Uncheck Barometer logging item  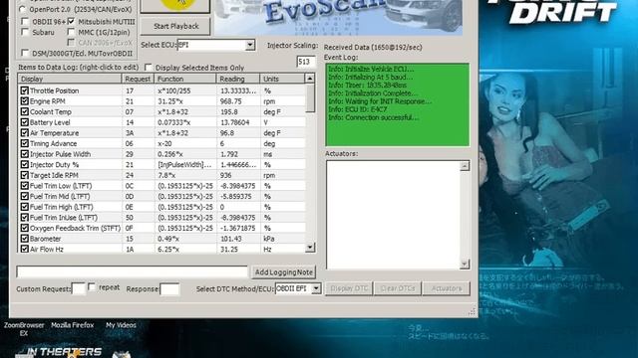(x=24, y=239)
